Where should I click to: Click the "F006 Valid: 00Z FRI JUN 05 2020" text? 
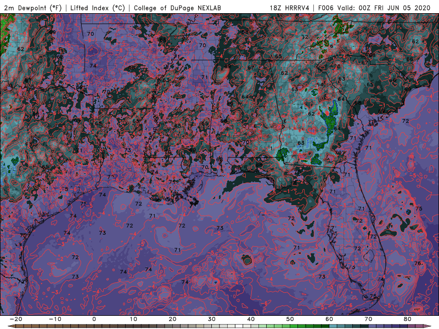pos(374,8)
